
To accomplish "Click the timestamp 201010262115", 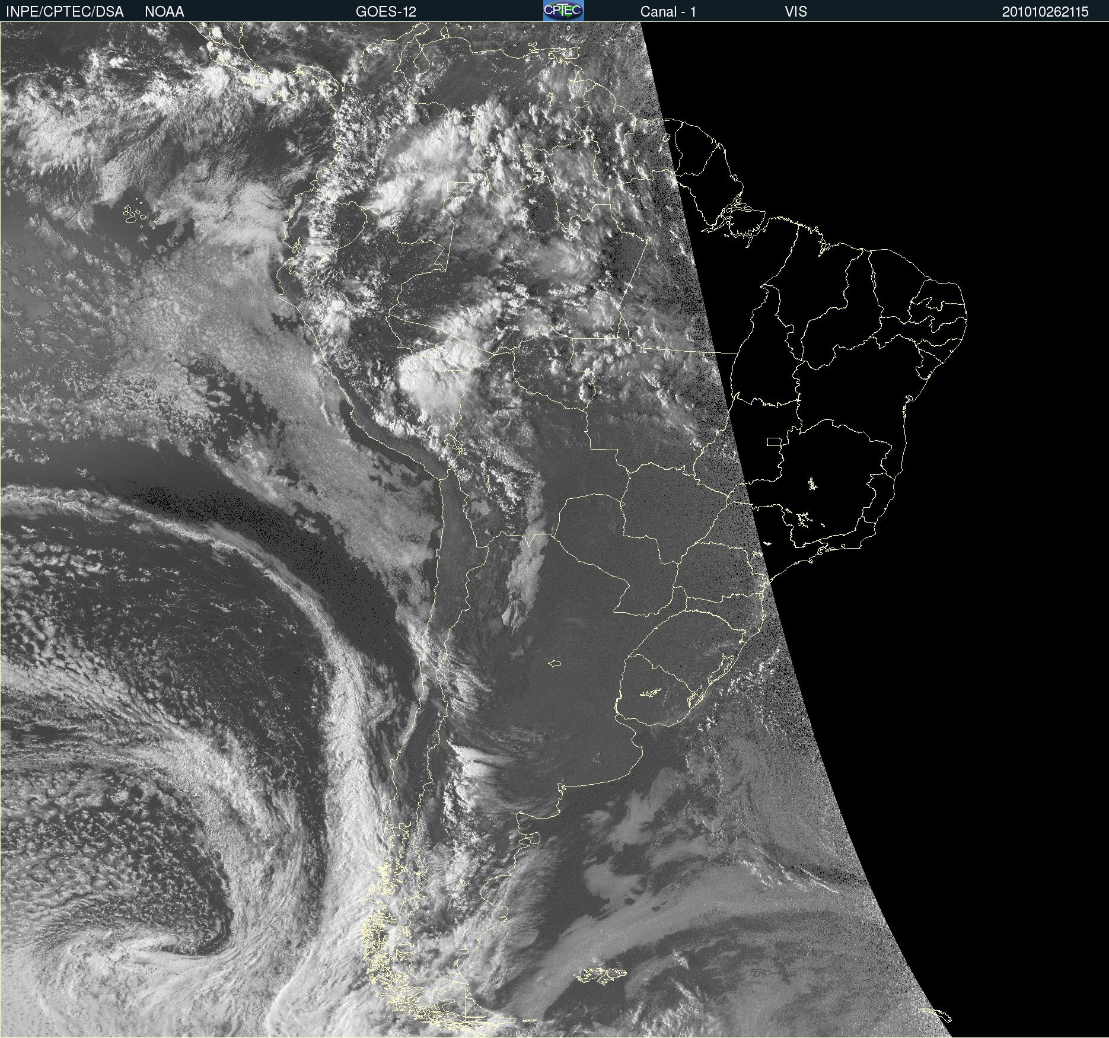I will (1046, 11).
